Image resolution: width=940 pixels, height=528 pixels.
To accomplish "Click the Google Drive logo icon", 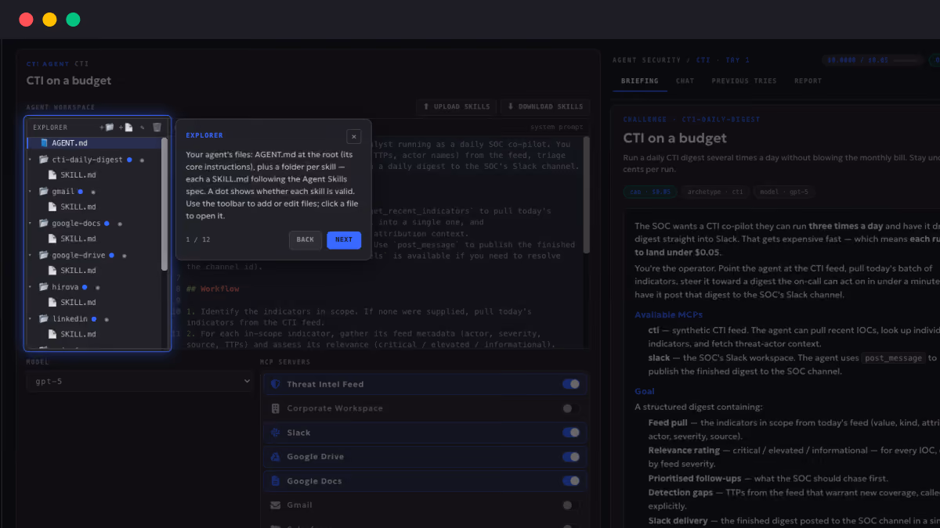I will pos(275,457).
